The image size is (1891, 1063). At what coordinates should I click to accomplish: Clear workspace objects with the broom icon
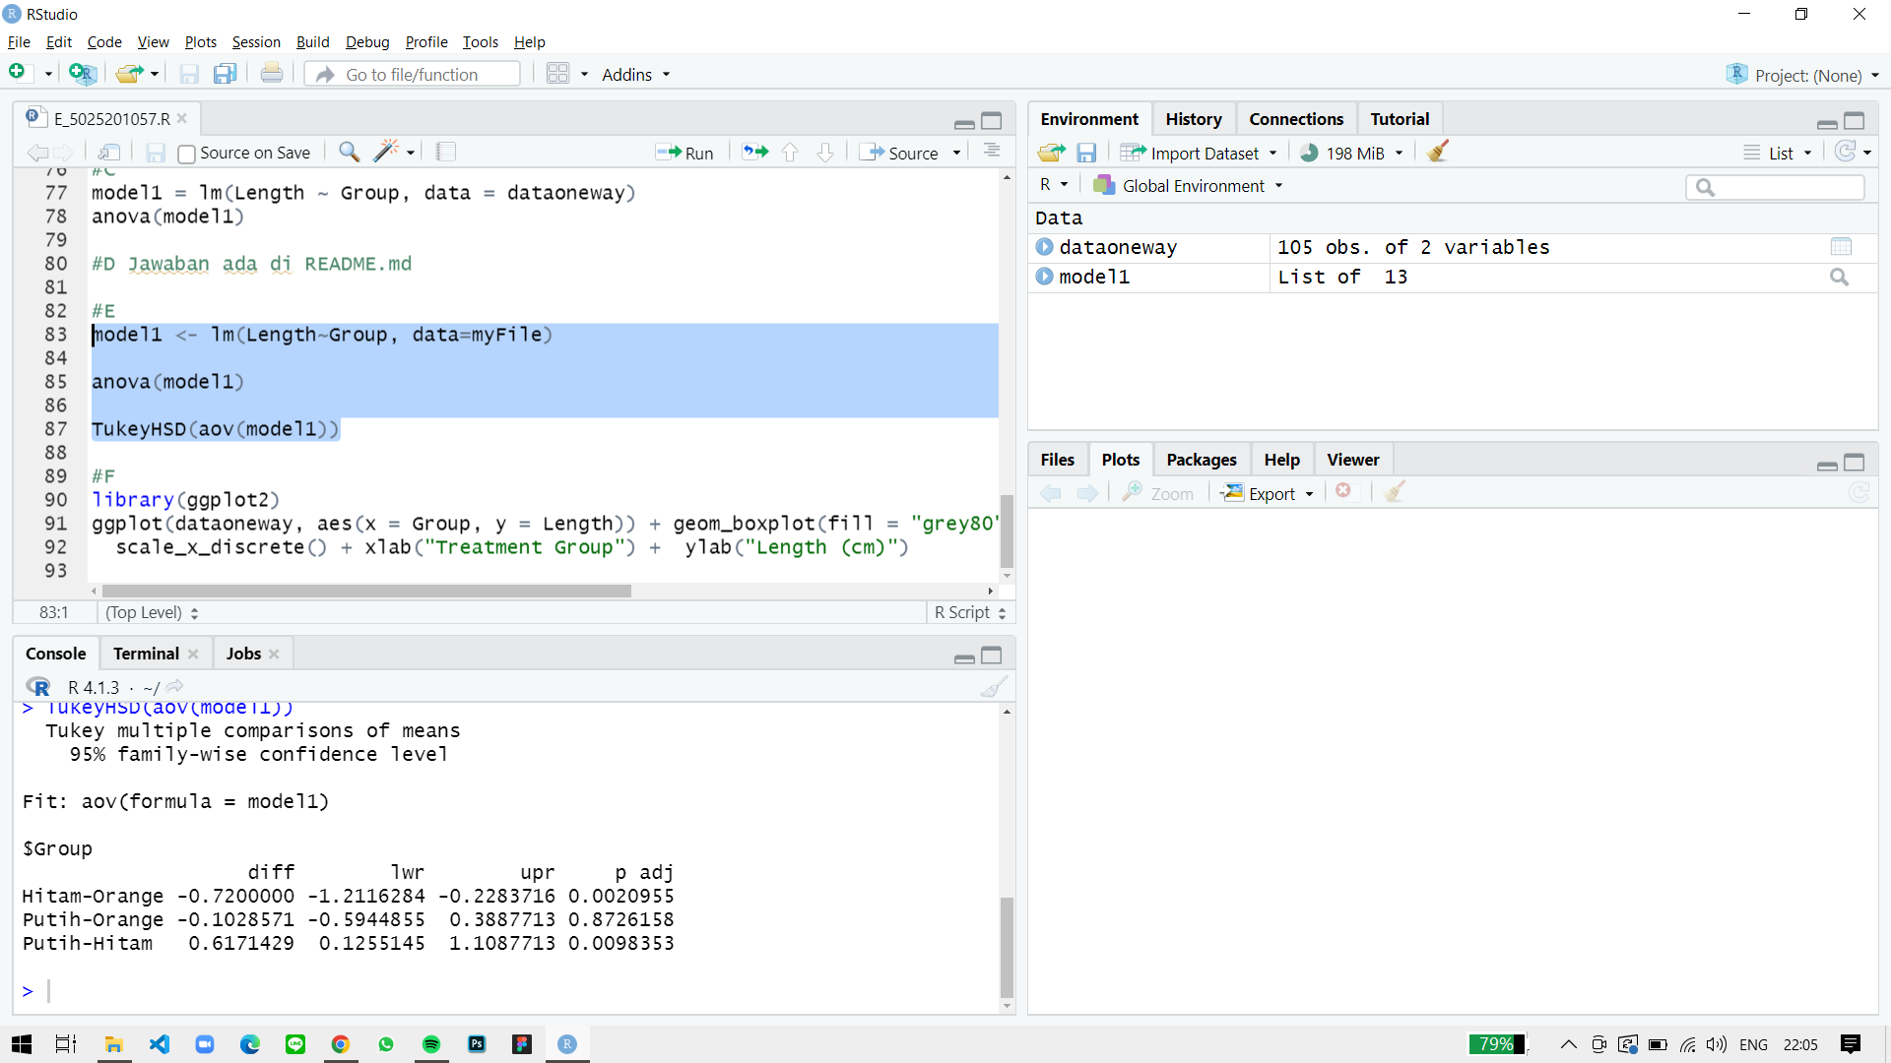coord(1438,151)
